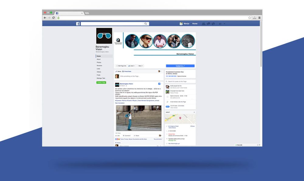Open account dropdown arrow in top bar
The width and height of the screenshot is (304, 181).
pos(225,24)
